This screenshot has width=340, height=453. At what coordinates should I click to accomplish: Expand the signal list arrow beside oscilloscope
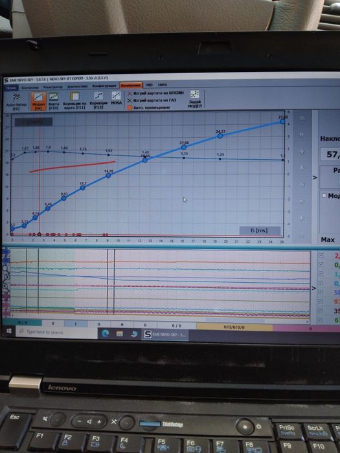[314, 288]
